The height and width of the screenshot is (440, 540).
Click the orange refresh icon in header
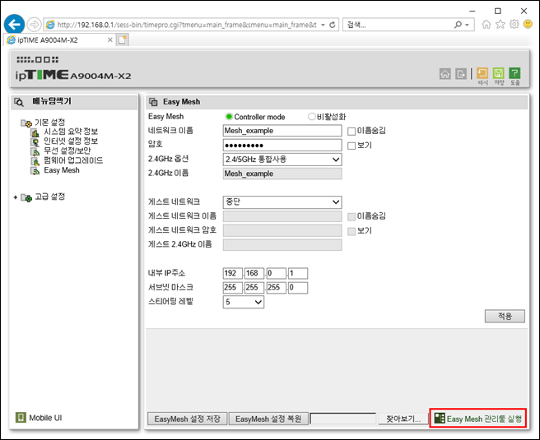(x=482, y=73)
